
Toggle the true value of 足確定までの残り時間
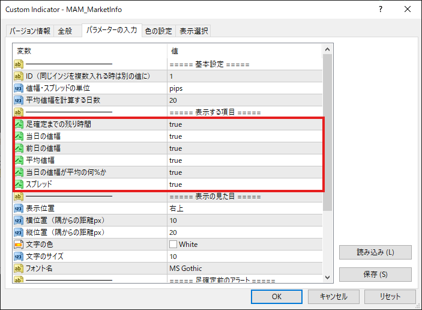point(245,124)
